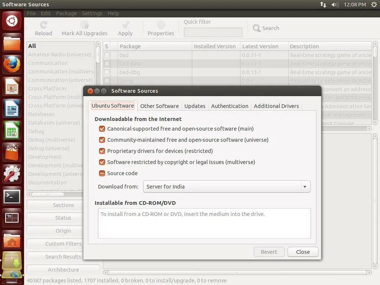Switch to the Other Software tab
The image size is (380, 285).
tap(160, 106)
